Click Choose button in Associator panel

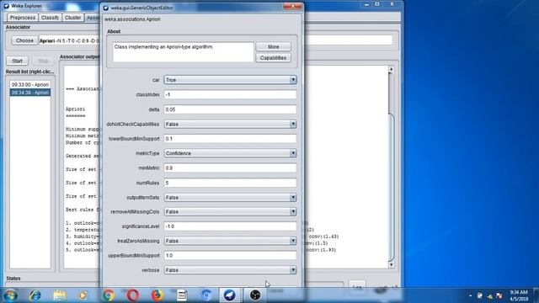click(x=24, y=40)
